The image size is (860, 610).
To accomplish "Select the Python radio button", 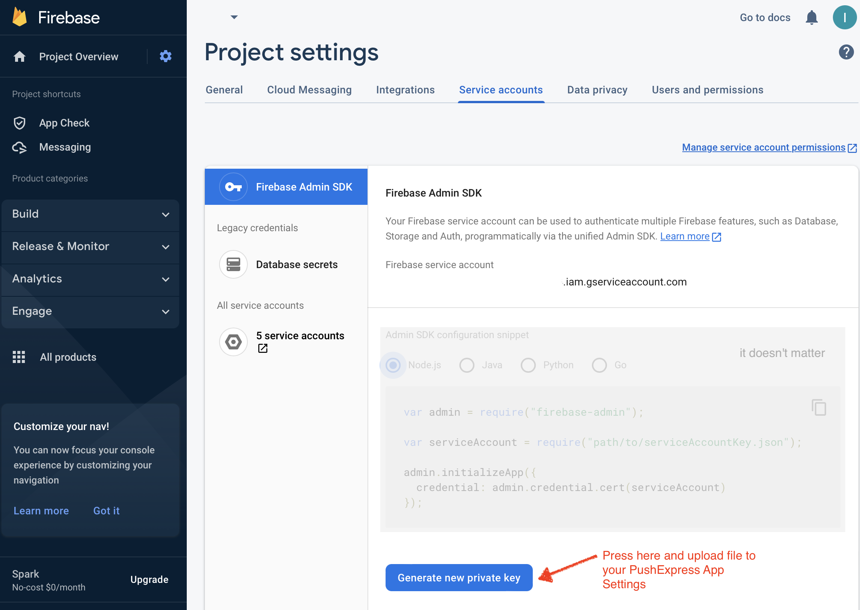I will click(528, 365).
